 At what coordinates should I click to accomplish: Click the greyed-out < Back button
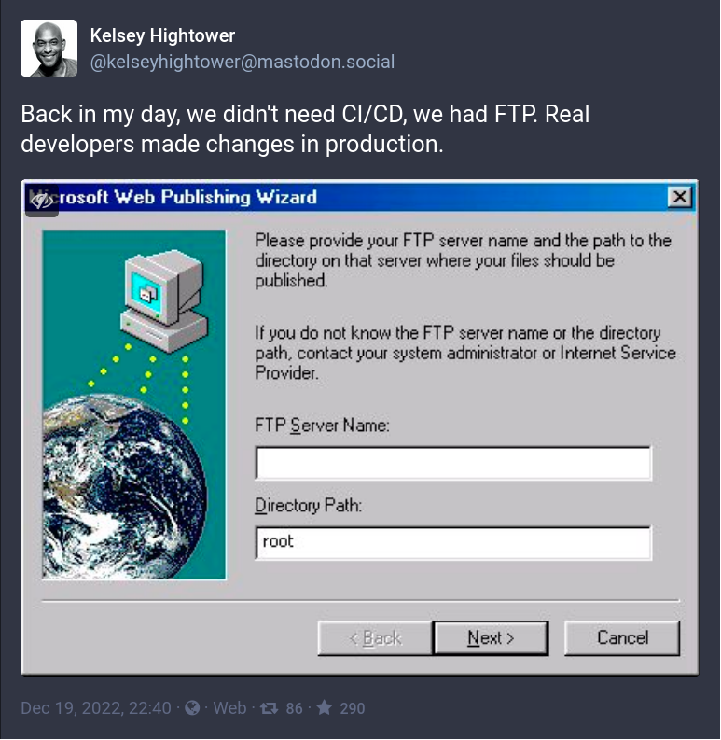(375, 638)
